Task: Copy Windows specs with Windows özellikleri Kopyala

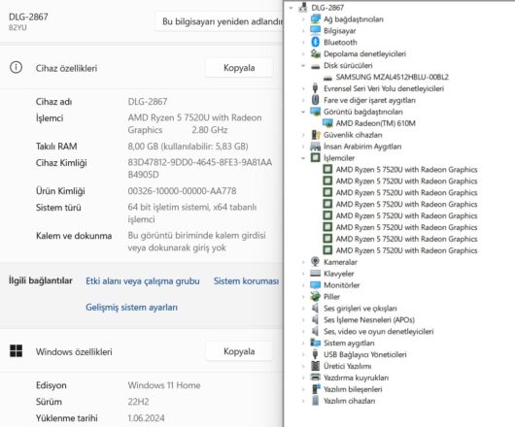Action: pos(239,351)
